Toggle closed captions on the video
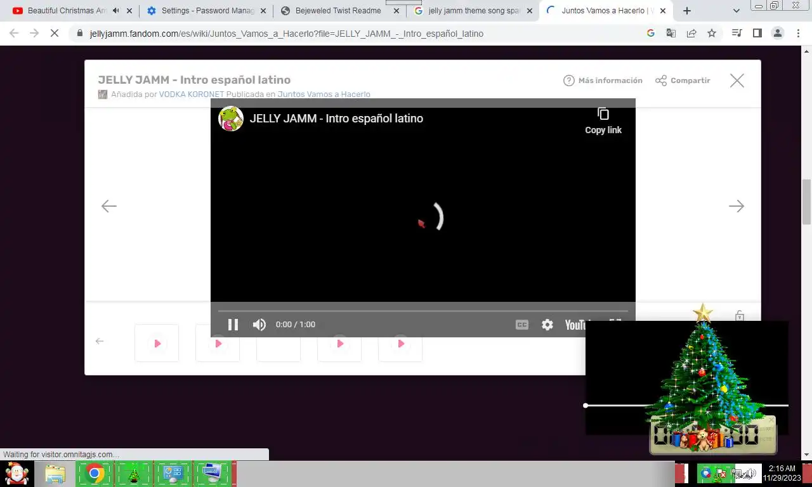The image size is (812, 487). coord(521,325)
